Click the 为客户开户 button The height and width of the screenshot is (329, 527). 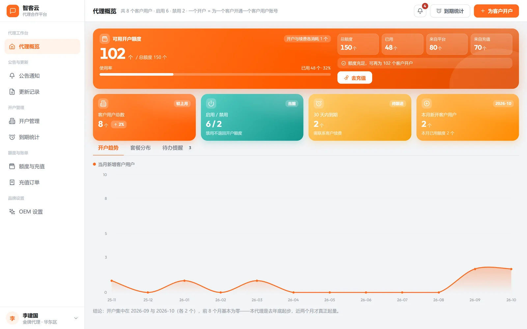(496, 11)
